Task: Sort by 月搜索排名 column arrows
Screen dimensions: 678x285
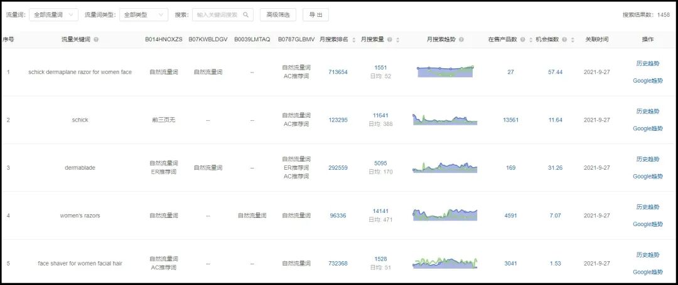Action: point(353,39)
